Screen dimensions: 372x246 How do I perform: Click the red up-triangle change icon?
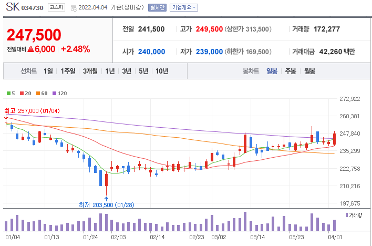pyautogui.click(x=31, y=49)
